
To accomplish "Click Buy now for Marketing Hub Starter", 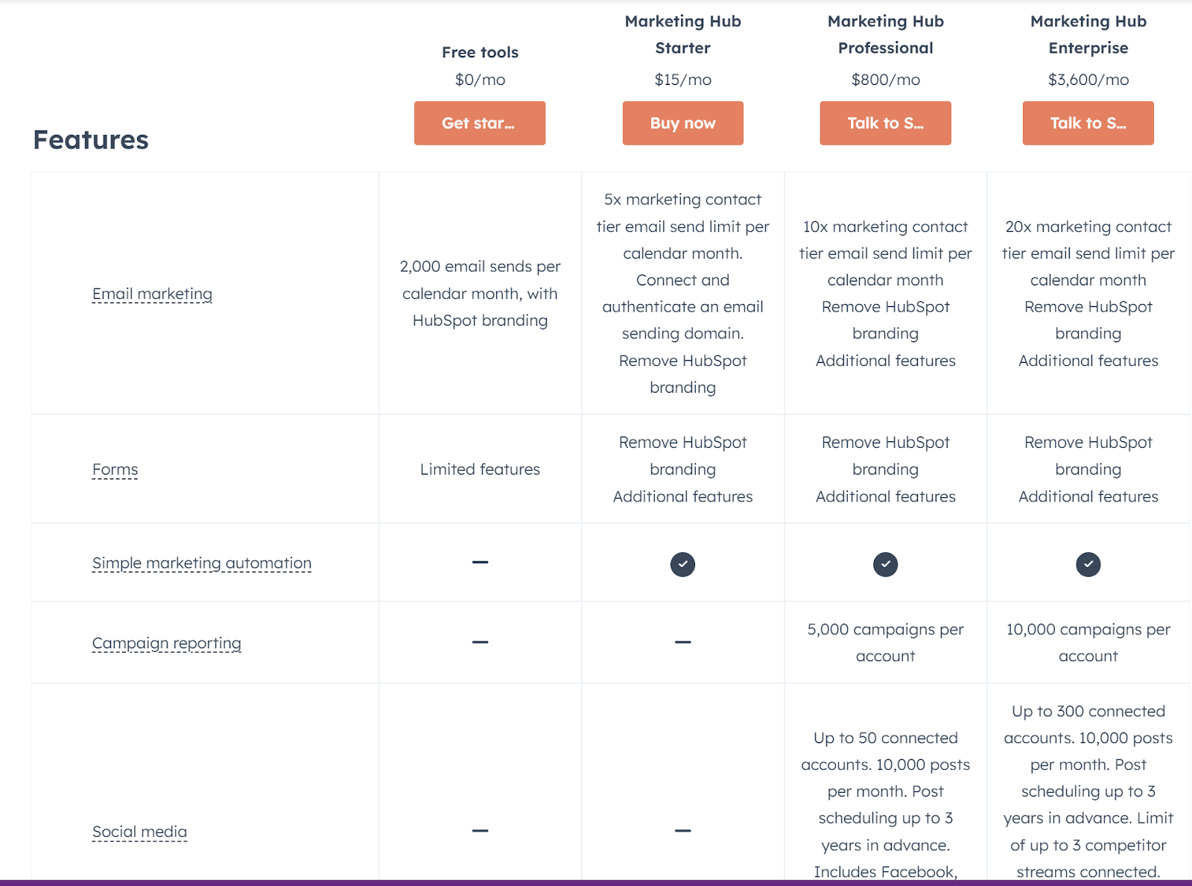I will [x=682, y=123].
